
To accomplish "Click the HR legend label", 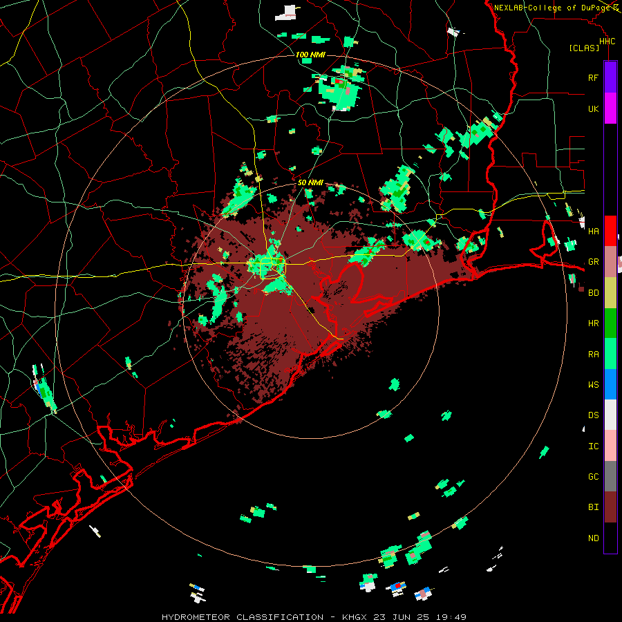I will click(x=593, y=323).
